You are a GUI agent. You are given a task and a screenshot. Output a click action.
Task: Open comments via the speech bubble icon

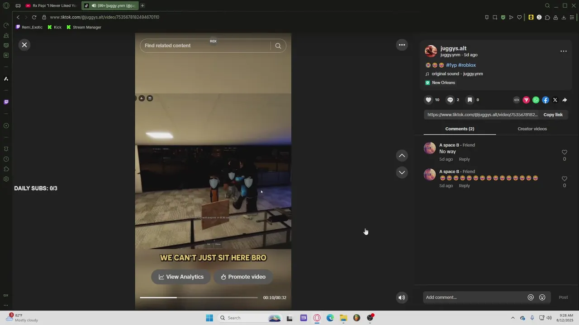coord(450,100)
